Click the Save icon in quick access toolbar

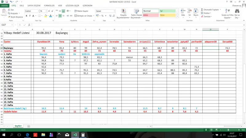(6, 2)
